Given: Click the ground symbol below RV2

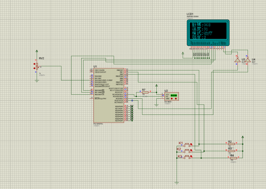Looking at the screenshot, I should (x=37, y=81).
